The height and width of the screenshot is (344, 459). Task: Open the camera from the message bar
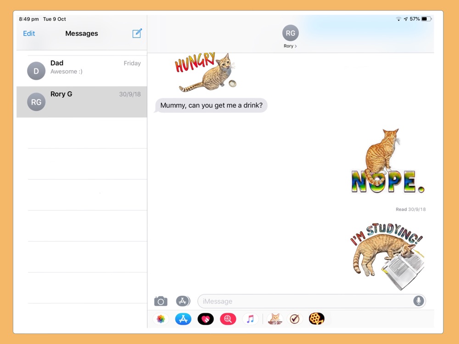(x=161, y=301)
